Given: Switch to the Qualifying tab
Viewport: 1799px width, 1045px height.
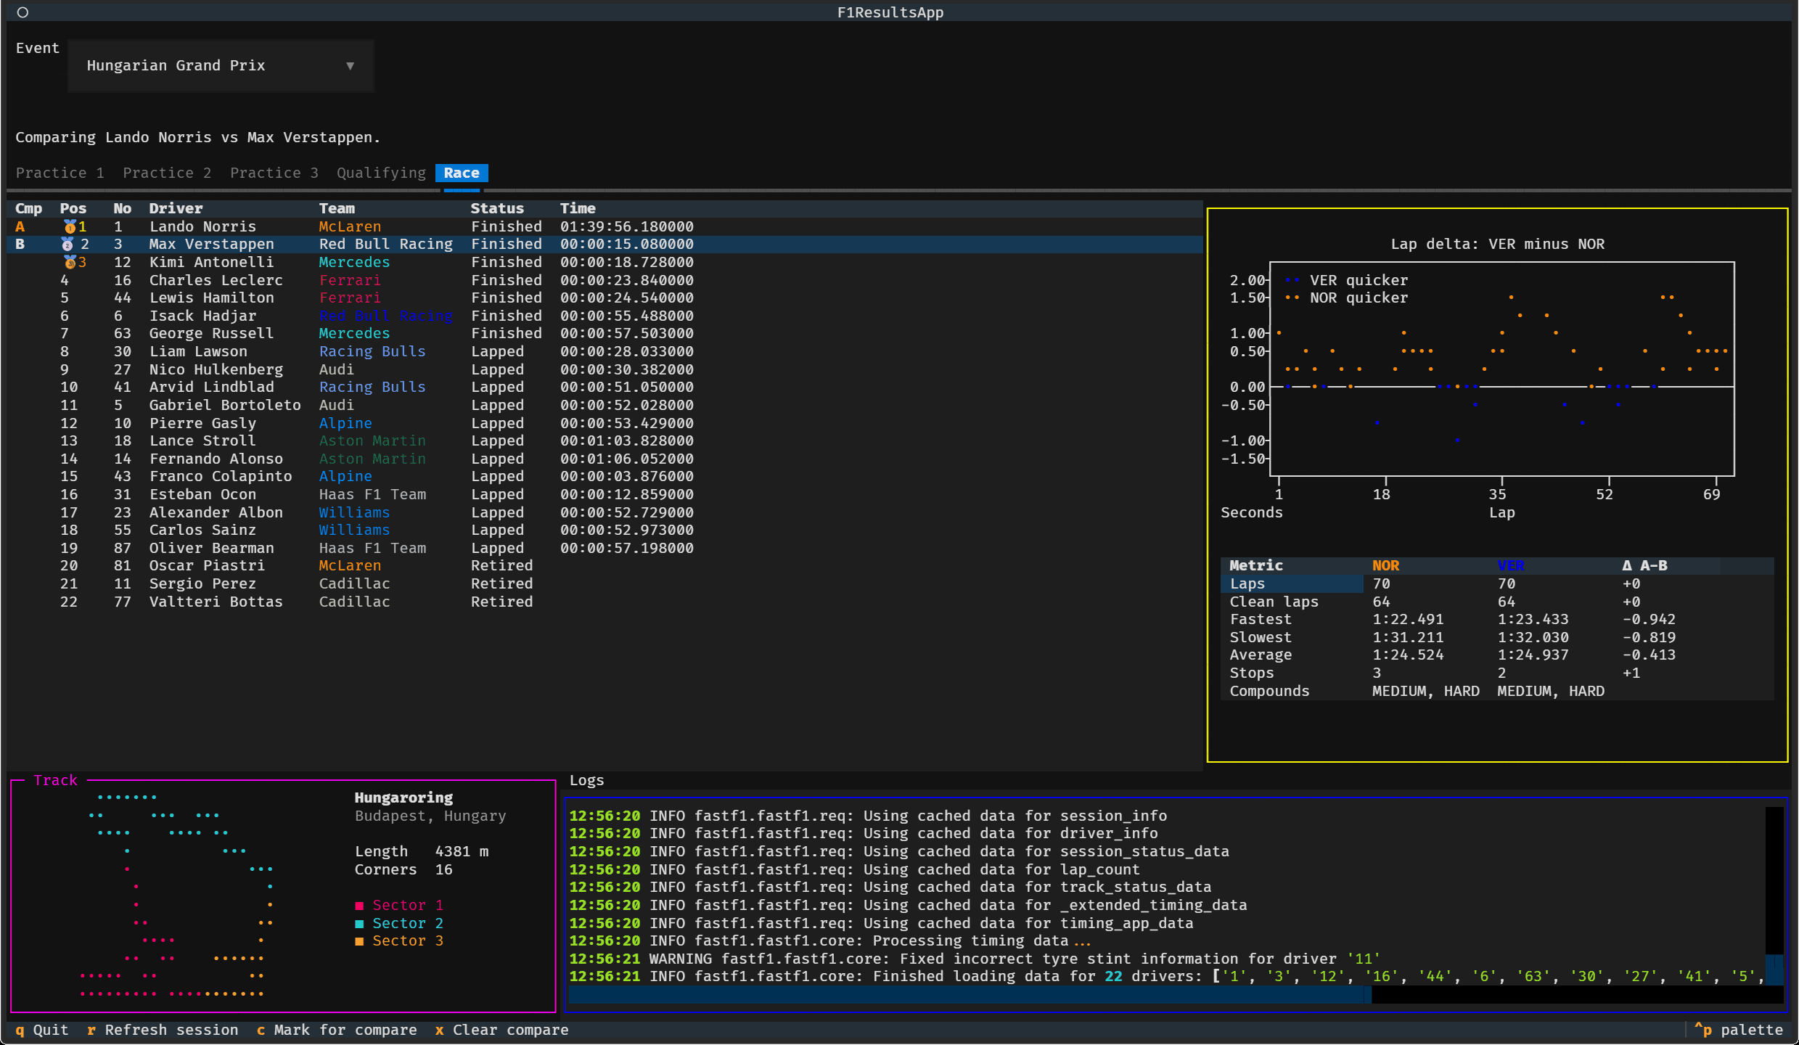Looking at the screenshot, I should [x=381, y=173].
